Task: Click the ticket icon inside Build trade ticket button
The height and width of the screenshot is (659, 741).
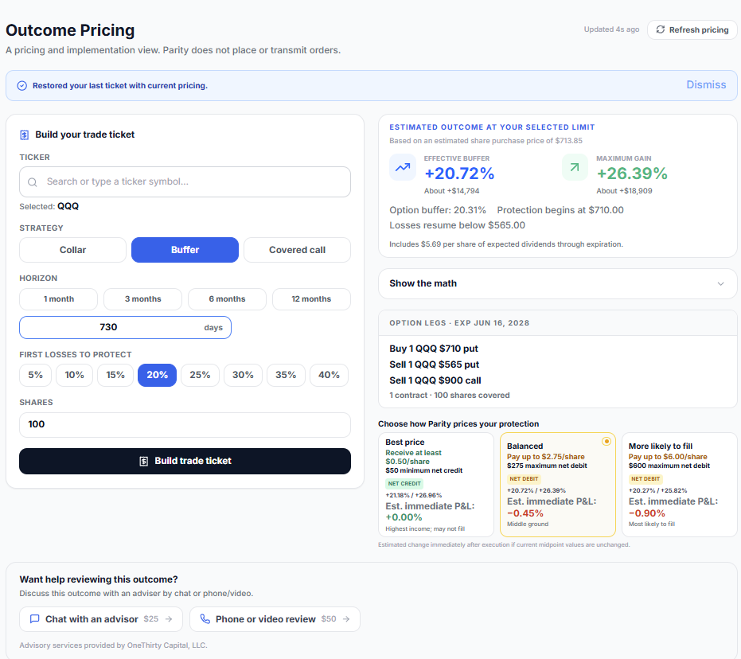Action: [143, 461]
